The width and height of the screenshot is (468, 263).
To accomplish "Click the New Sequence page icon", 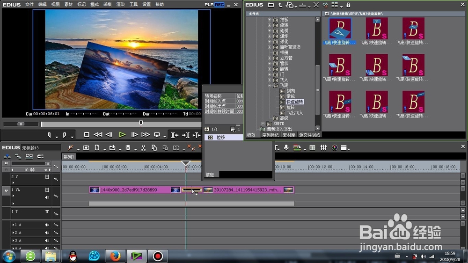I will pyautogui.click(x=97, y=147).
